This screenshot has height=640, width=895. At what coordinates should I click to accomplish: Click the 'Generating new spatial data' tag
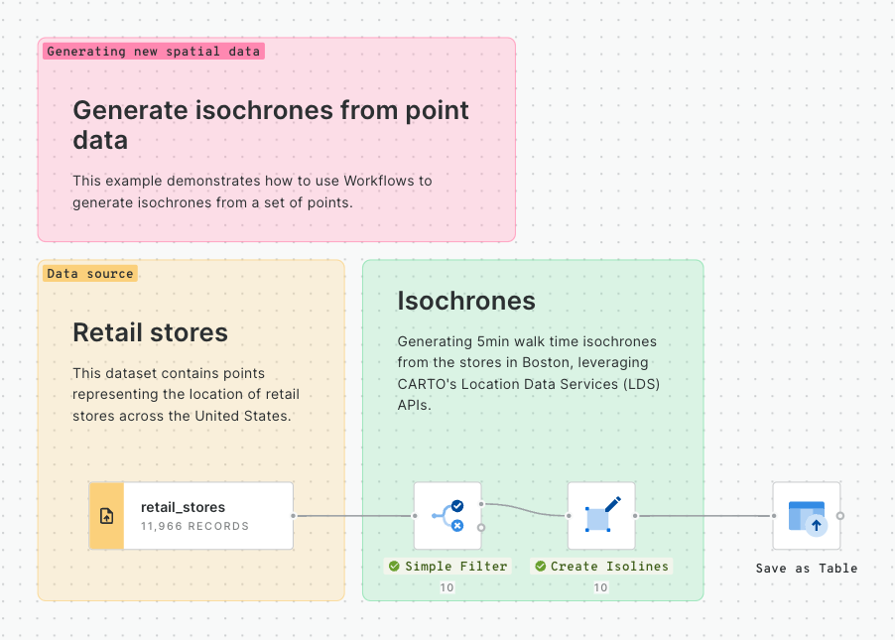[x=154, y=51]
